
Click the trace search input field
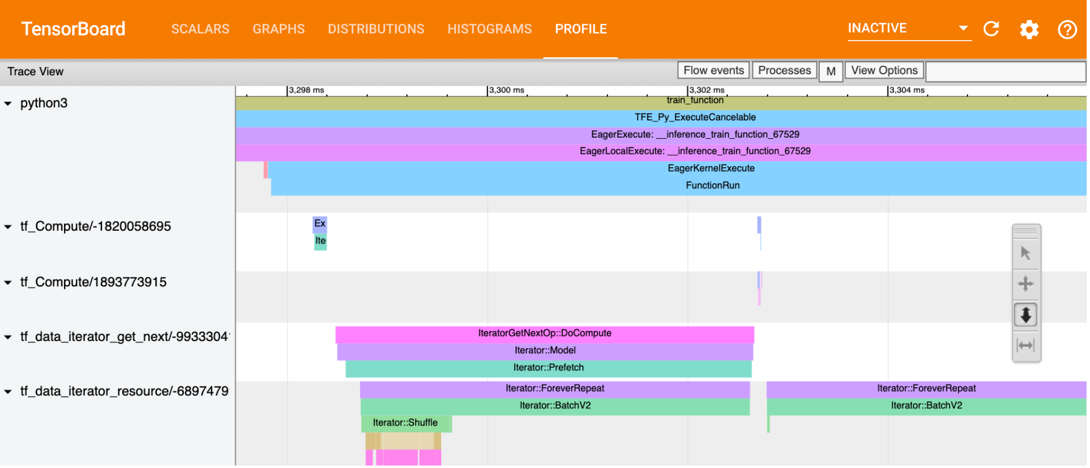pos(1005,71)
